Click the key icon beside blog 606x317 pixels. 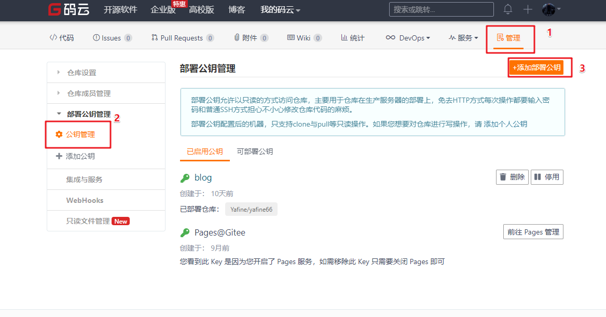click(185, 178)
